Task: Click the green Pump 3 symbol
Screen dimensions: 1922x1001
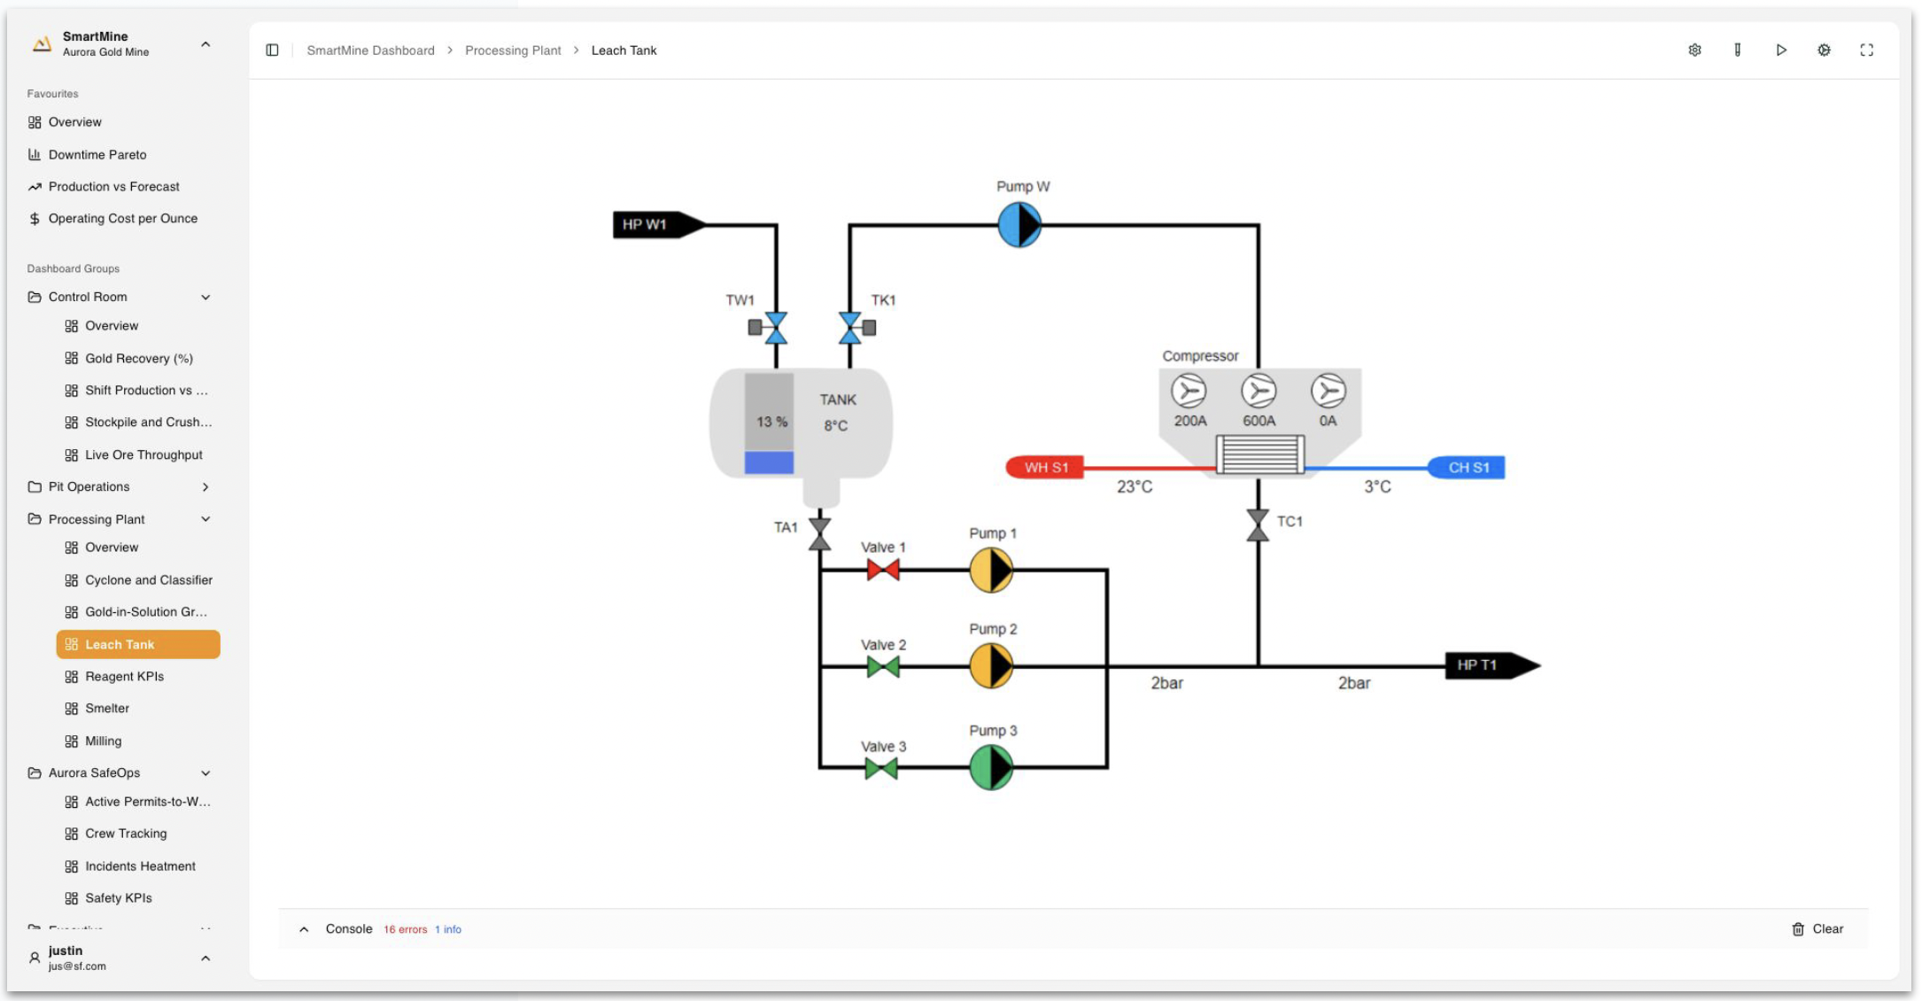Action: click(x=990, y=767)
